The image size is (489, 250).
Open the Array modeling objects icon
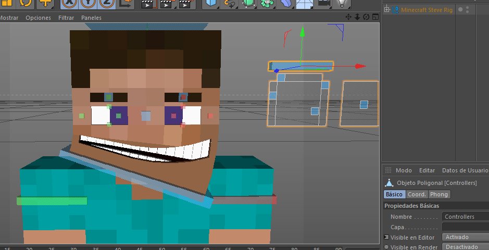click(268, 3)
